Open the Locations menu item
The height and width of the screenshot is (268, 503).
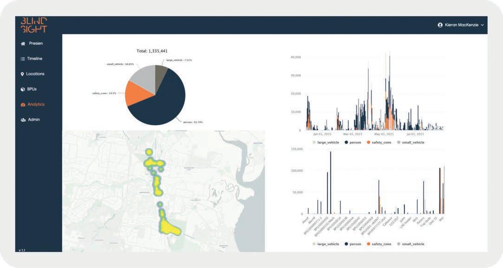pyautogui.click(x=33, y=74)
